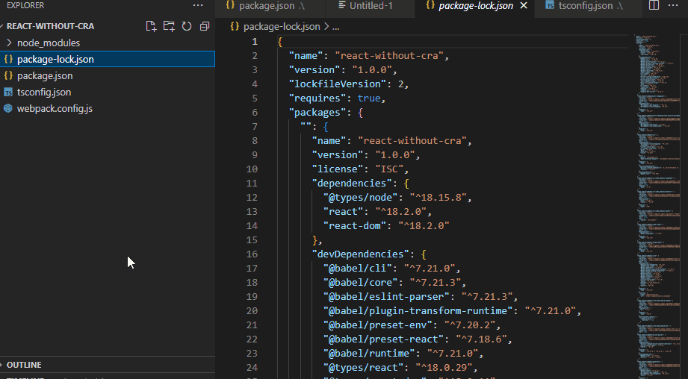Screen dimensions: 688x379
Task: Click line number 6 in the gutter
Action: click(255, 113)
